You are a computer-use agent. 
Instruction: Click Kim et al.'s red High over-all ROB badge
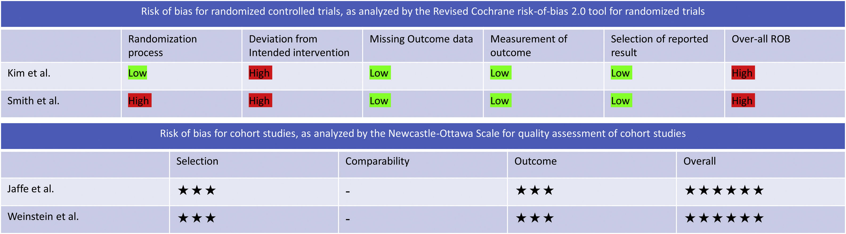[x=743, y=73]
